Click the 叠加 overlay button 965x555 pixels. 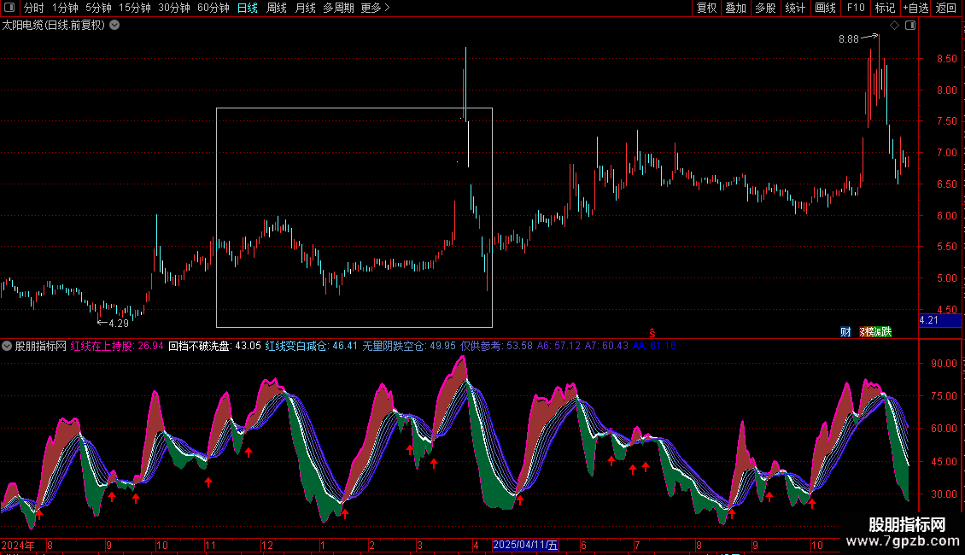tap(735, 8)
